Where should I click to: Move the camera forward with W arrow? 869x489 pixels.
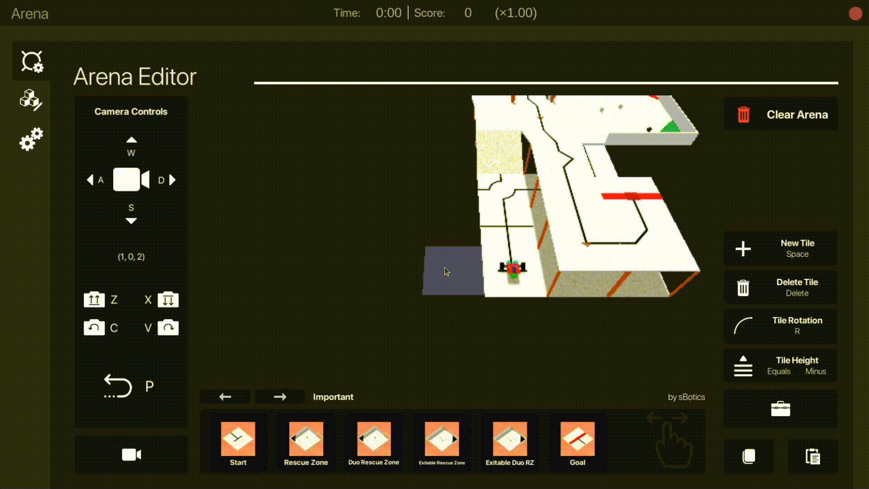tap(131, 140)
